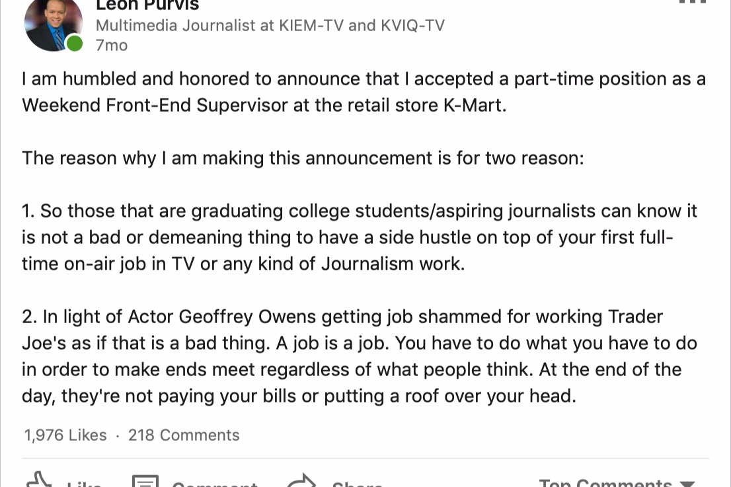The image size is (731, 487).
Task: Click the Like button label
Action: [84, 484]
